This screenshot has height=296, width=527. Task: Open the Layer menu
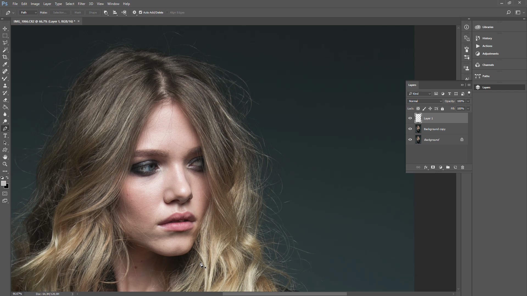(47, 4)
